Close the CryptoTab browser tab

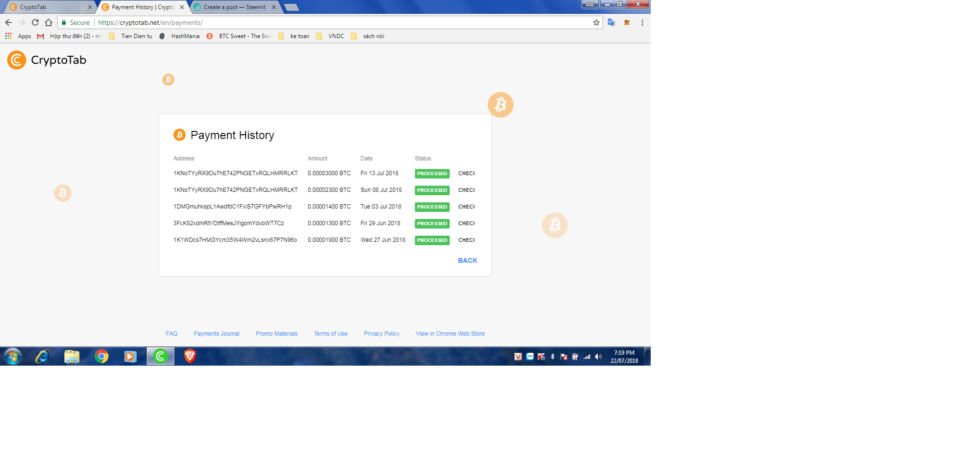90,7
